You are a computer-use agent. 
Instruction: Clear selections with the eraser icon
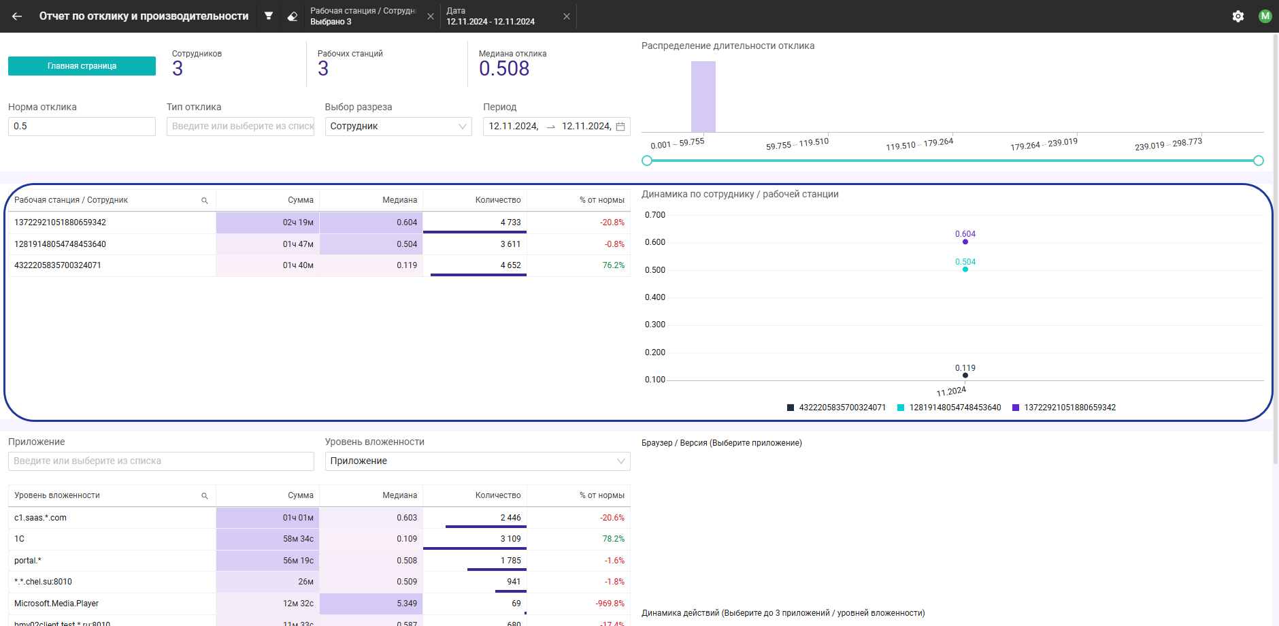point(293,16)
